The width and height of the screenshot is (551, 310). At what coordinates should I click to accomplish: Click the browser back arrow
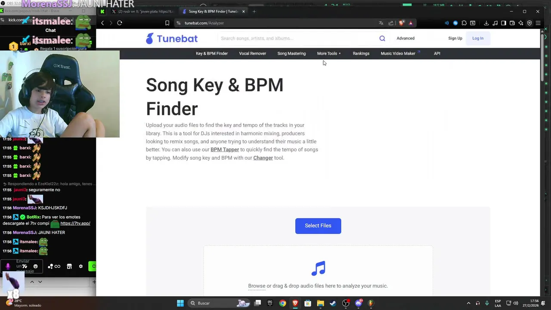(x=102, y=23)
